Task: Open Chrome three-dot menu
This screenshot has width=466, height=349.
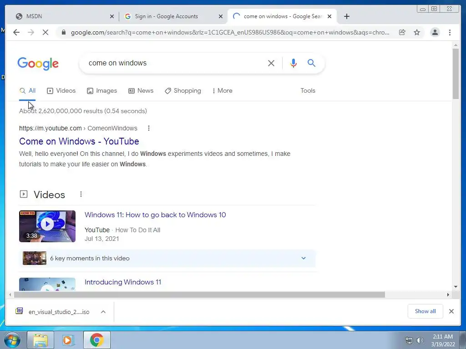Action: (450, 32)
